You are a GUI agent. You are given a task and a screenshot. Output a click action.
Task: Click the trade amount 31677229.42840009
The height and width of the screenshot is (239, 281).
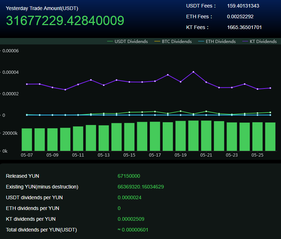[65, 20]
